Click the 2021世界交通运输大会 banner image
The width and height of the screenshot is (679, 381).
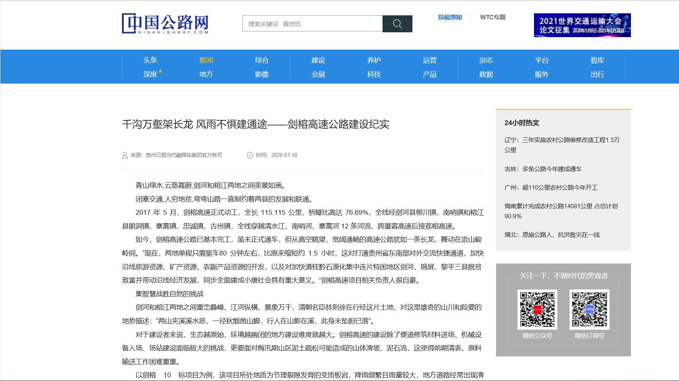[x=582, y=25]
